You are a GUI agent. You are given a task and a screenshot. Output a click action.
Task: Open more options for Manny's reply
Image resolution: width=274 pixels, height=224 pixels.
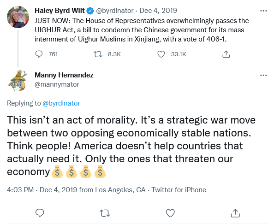263,76
